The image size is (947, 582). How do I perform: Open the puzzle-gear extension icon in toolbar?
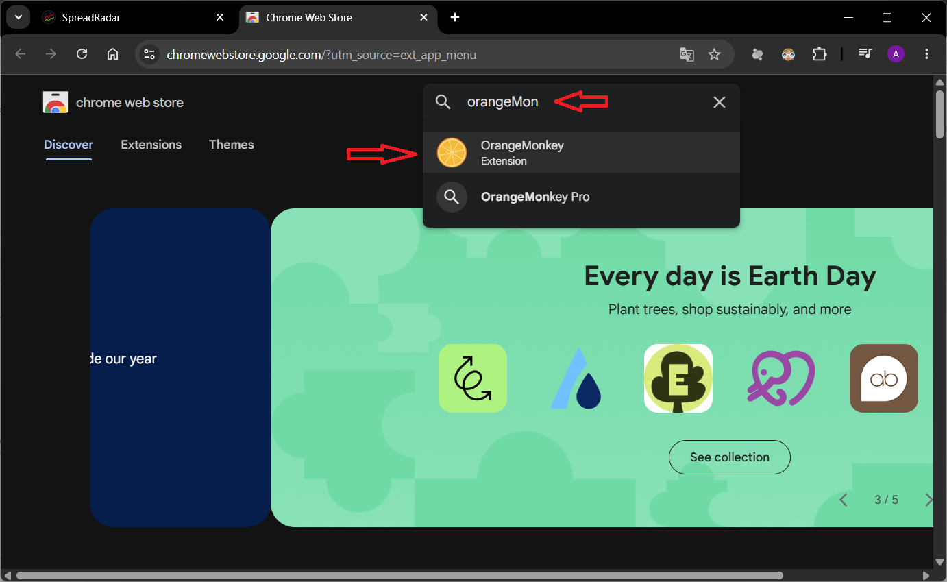[x=757, y=54]
